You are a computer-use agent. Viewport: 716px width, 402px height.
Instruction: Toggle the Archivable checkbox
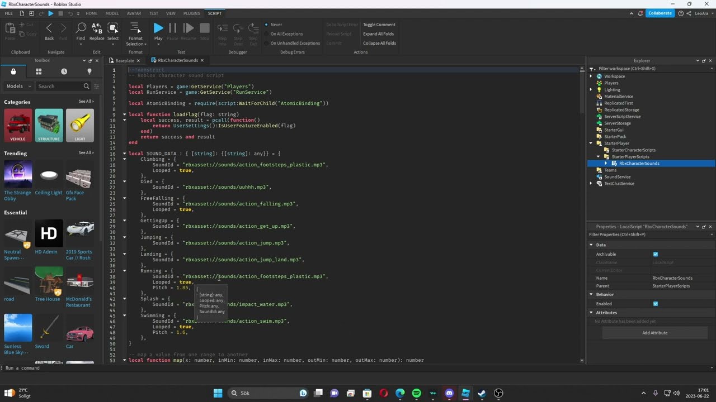click(x=656, y=254)
